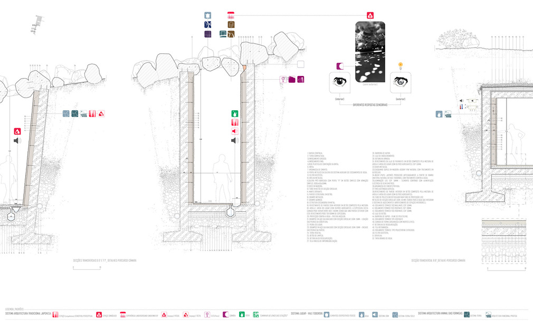Click the functional architecture icon beside right section
533x328 pixels.
coord(448,114)
